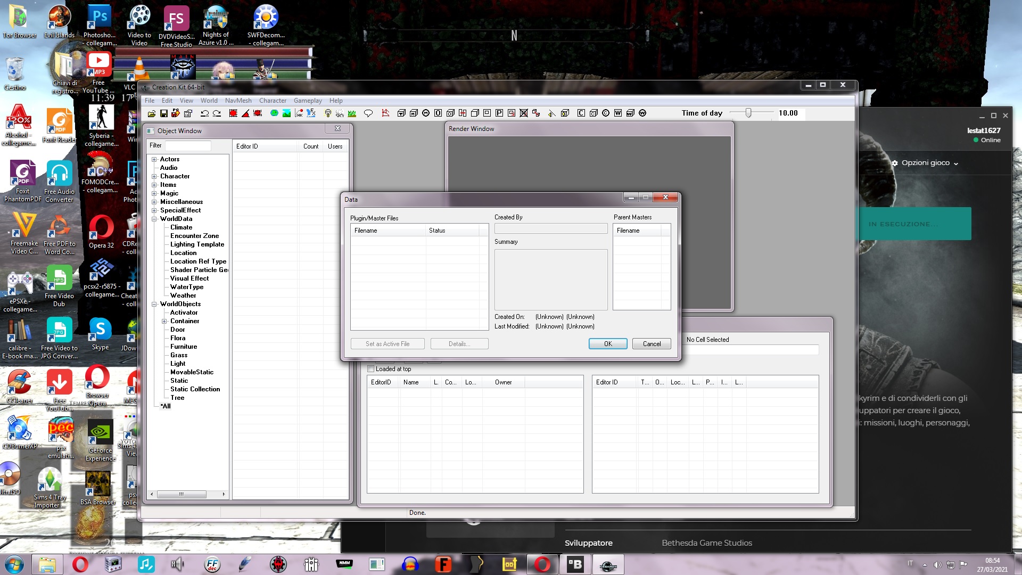Click OK in the Data dialog
This screenshot has height=575, width=1022.
click(x=608, y=344)
